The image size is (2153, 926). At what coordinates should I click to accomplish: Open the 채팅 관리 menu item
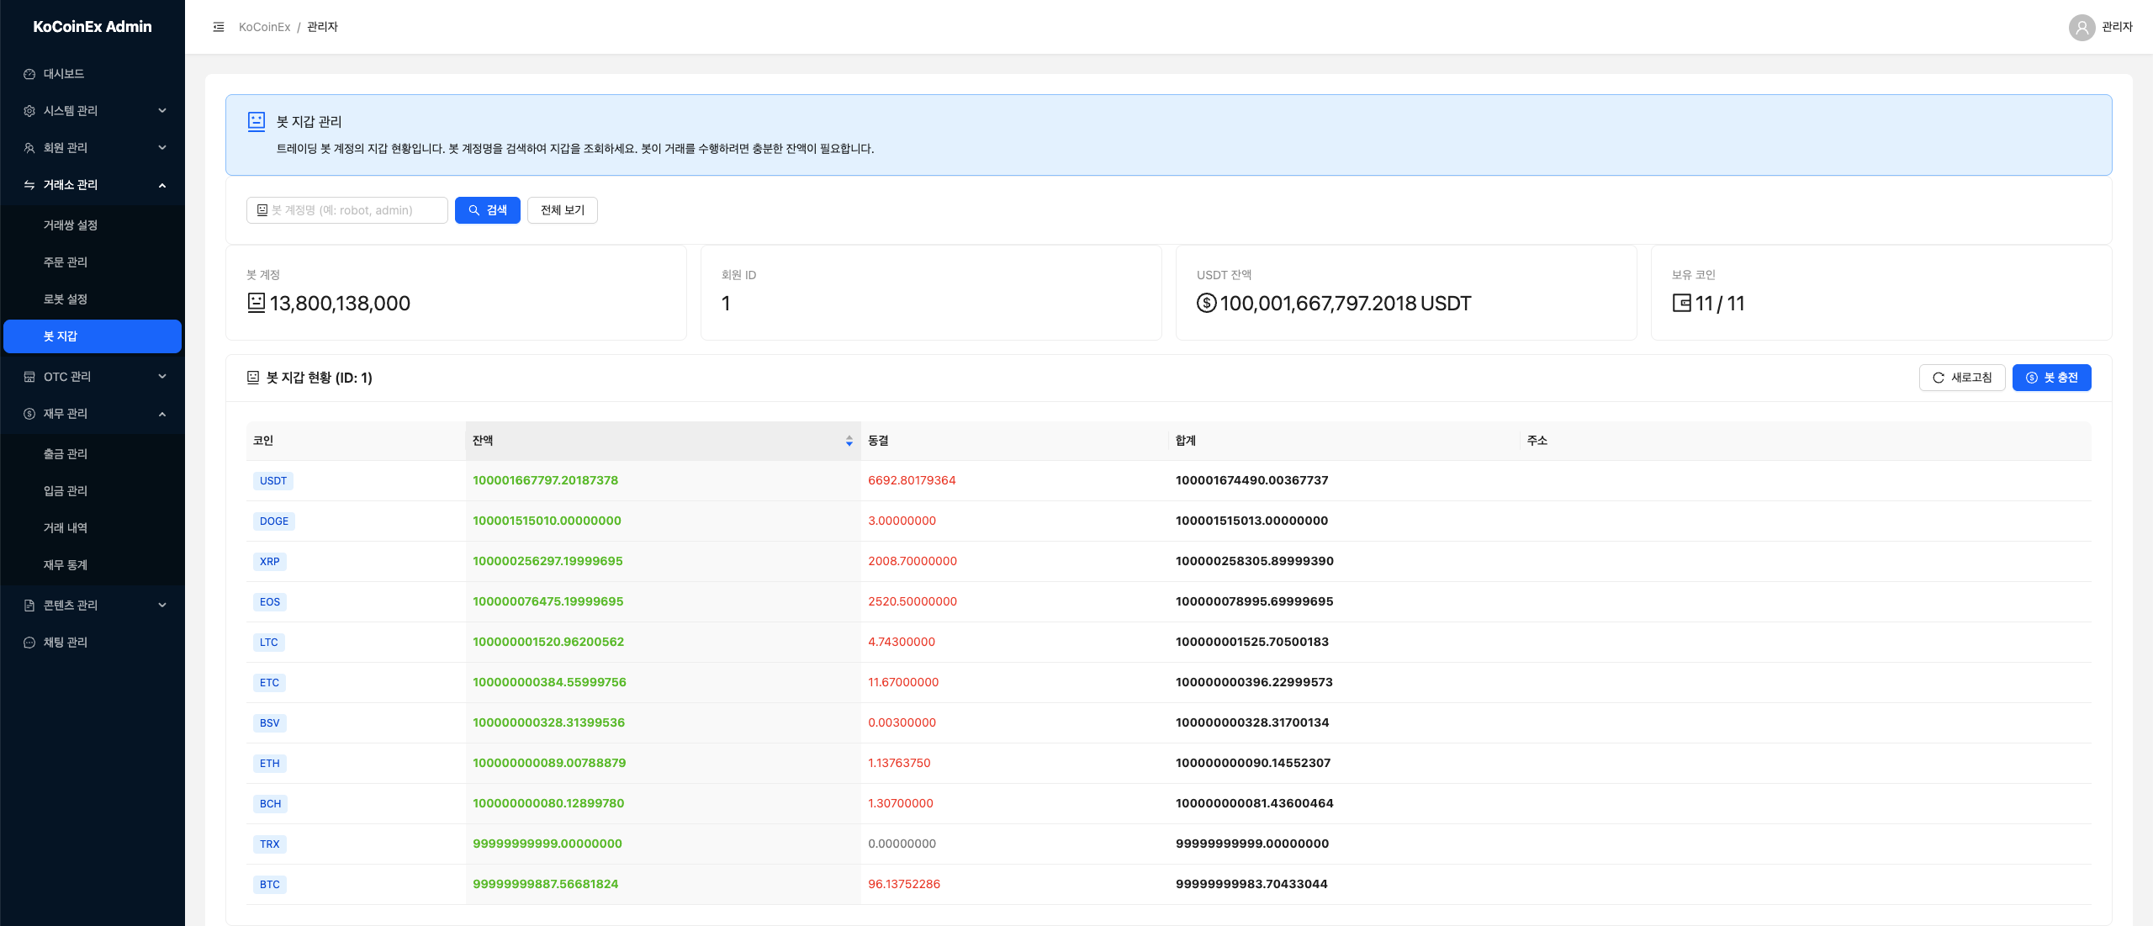click(93, 643)
